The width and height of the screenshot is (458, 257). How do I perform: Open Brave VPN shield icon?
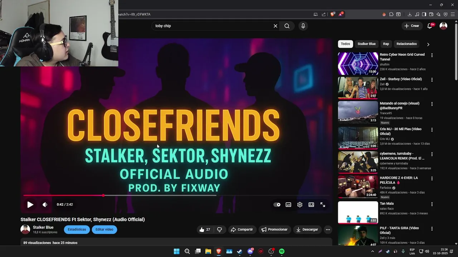[445, 14]
